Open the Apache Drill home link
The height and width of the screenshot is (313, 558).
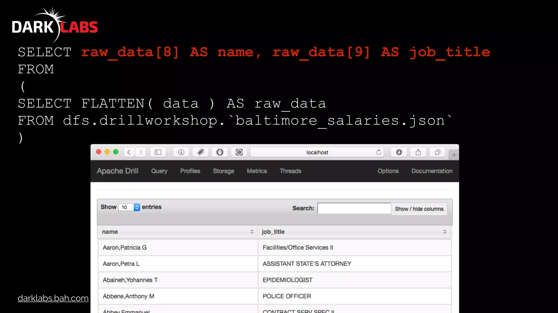point(117,171)
